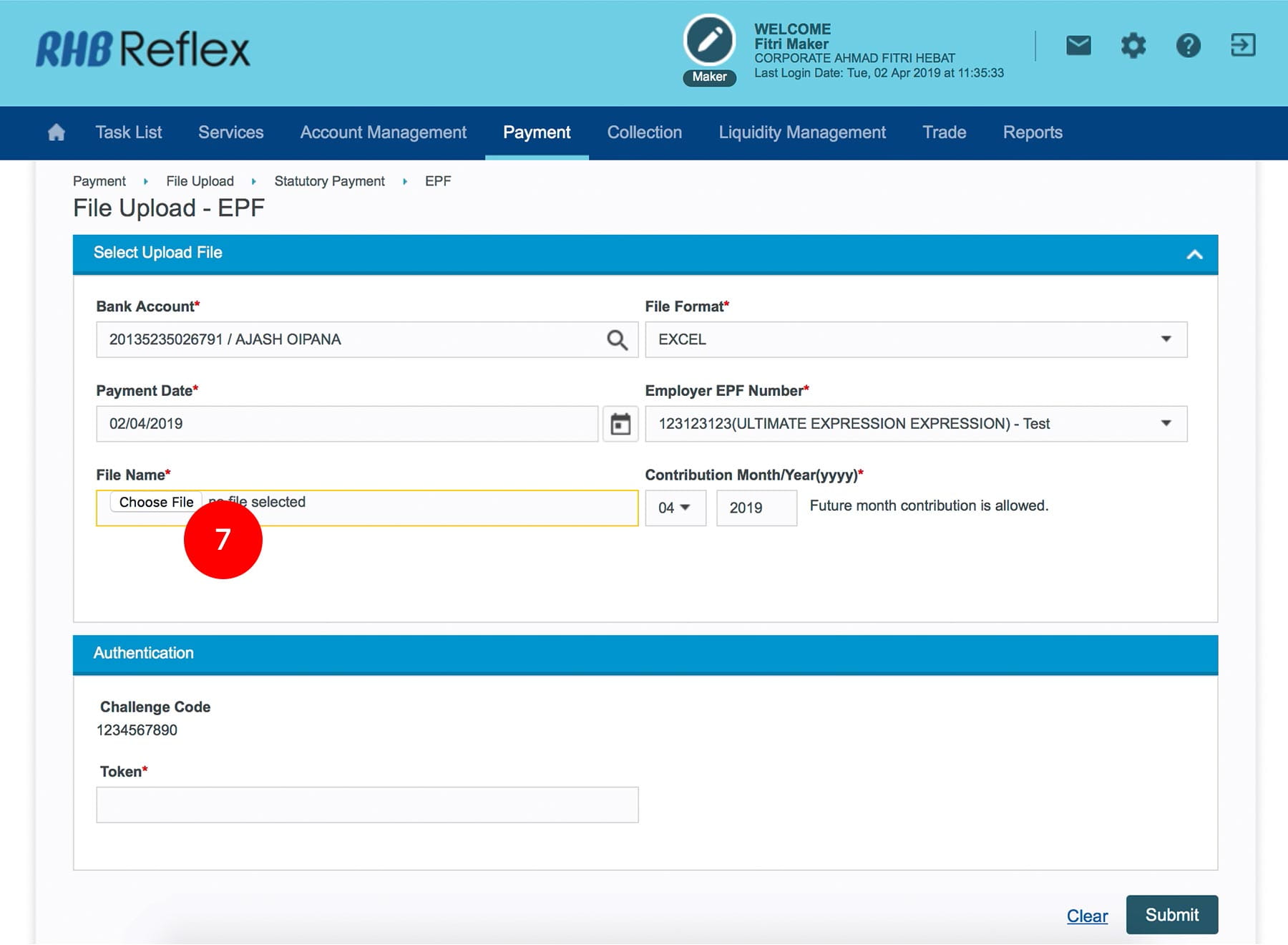Viewport: 1288px width, 945px height.
Task: Expand the Employer EPF Number dropdown
Action: click(916, 424)
